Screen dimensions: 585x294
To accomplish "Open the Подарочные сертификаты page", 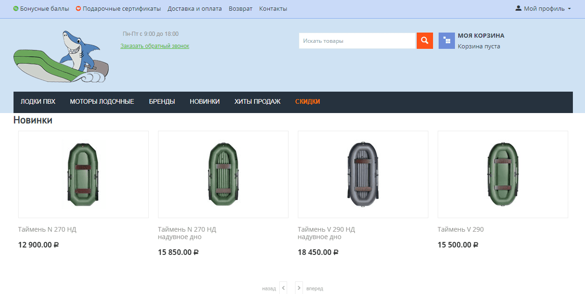I will (121, 9).
